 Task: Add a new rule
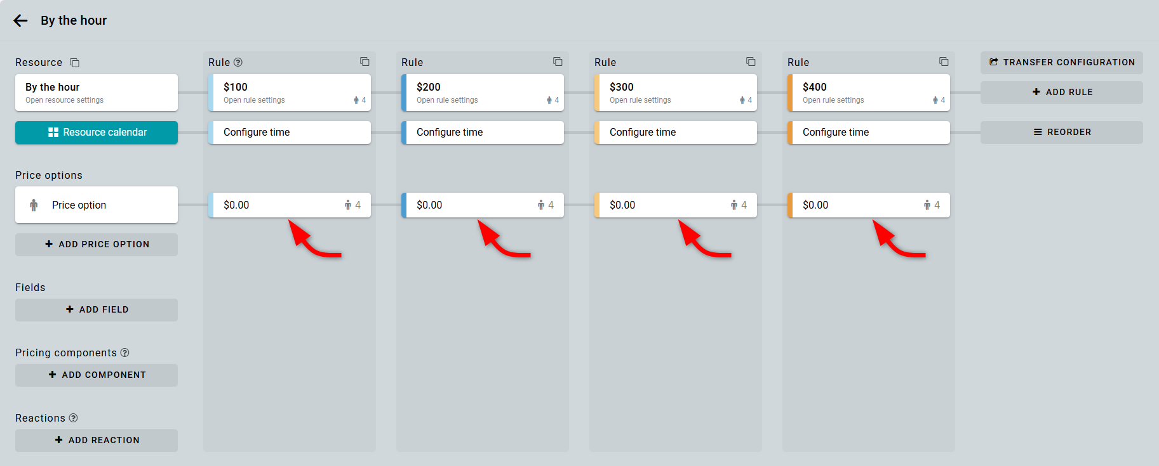pos(1061,92)
